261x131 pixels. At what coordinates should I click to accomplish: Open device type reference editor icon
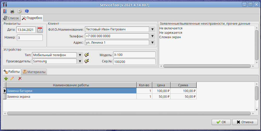pyautogui.click(x=87, y=55)
